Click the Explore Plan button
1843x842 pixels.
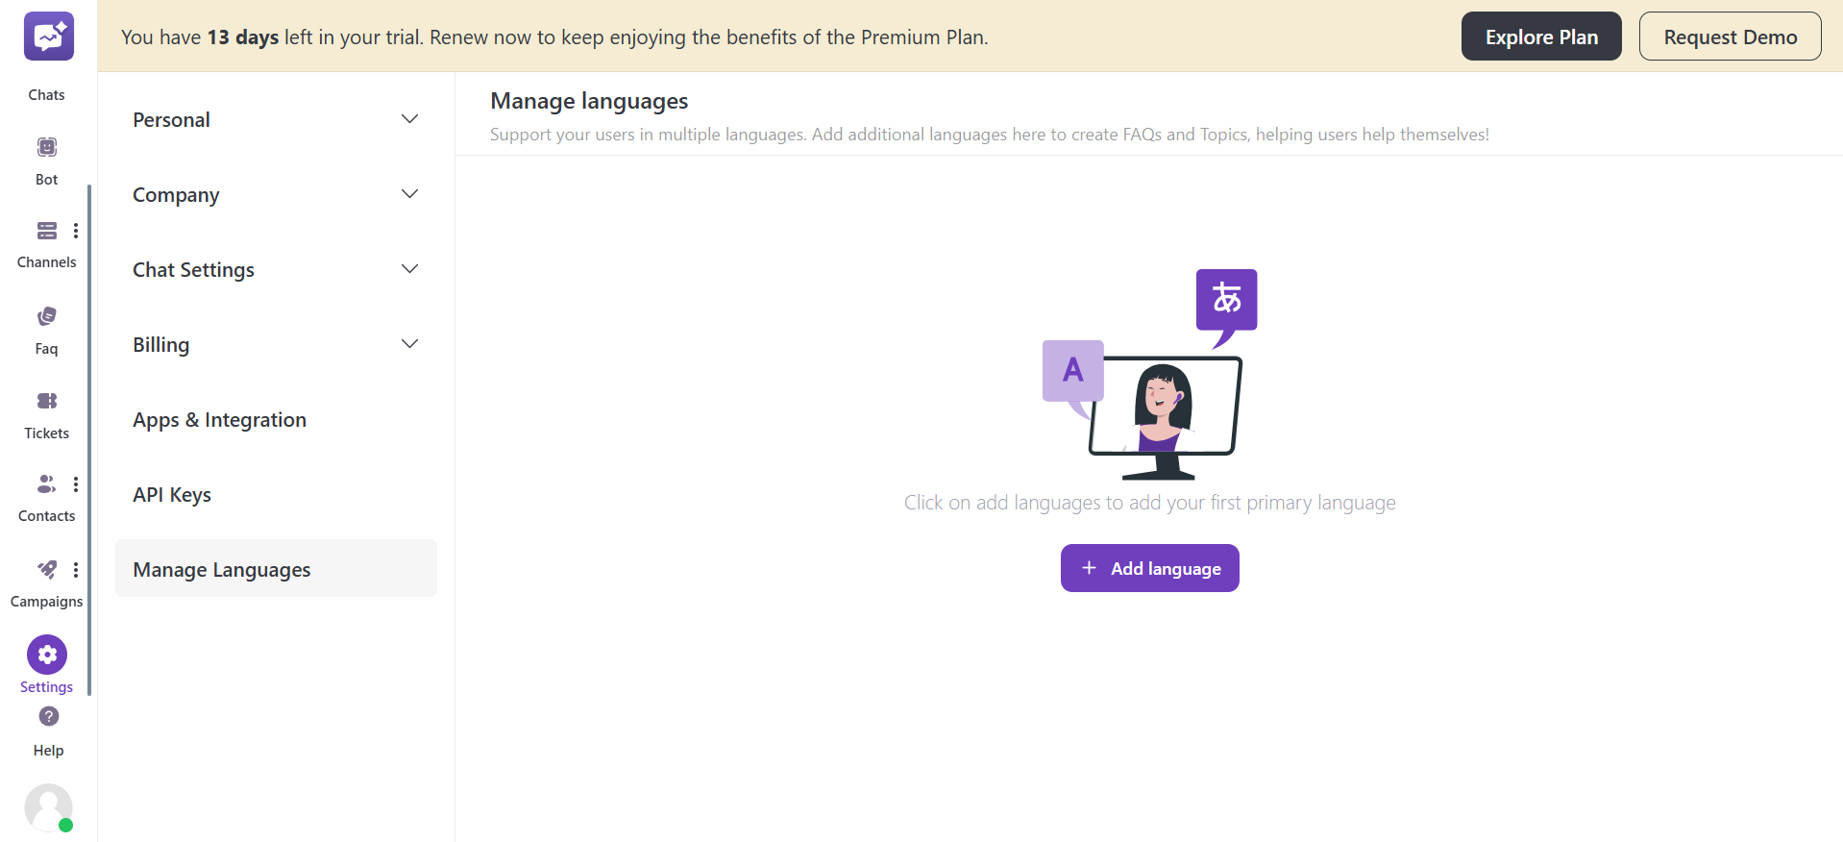coord(1540,37)
